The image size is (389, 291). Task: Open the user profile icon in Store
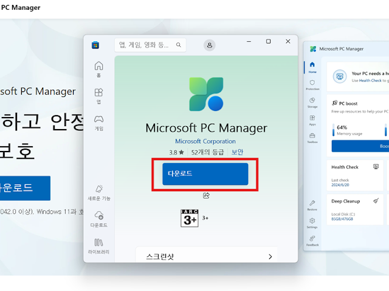click(x=209, y=45)
